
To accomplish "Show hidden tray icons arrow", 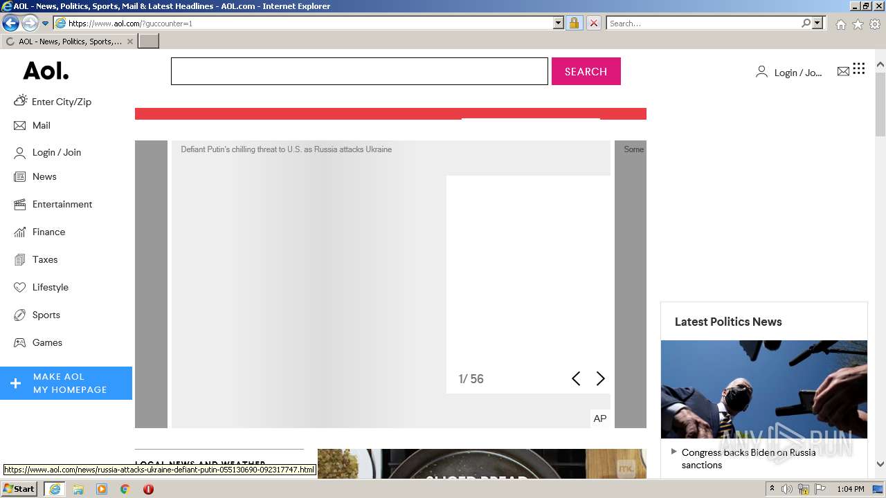I will pyautogui.click(x=772, y=489).
